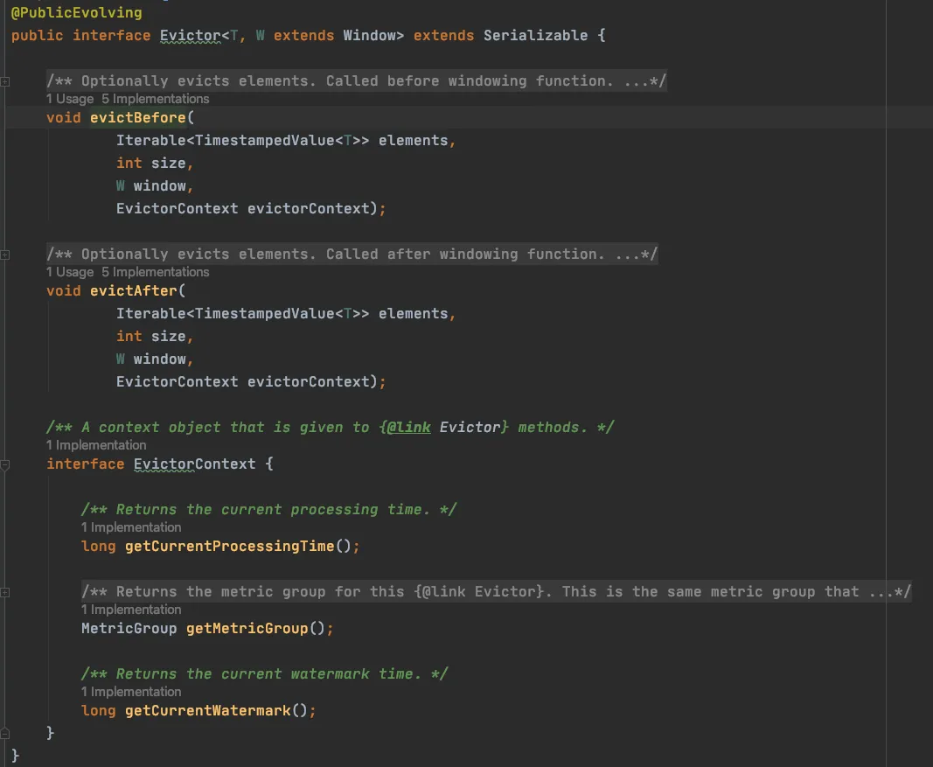Open '1 Implementation' hint above EvictorContext interface
This screenshot has height=767, width=933.
[96, 445]
